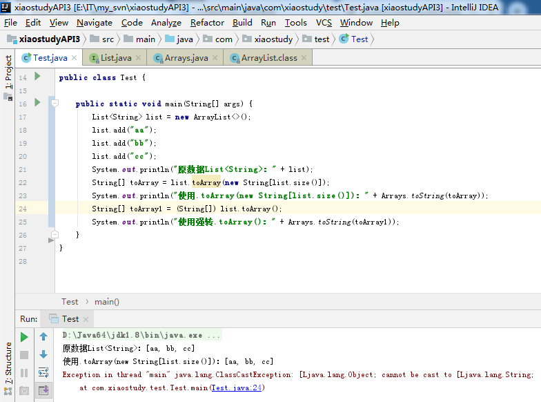The height and width of the screenshot is (402, 541).
Task: Stop the running process button
Action: coord(24,355)
